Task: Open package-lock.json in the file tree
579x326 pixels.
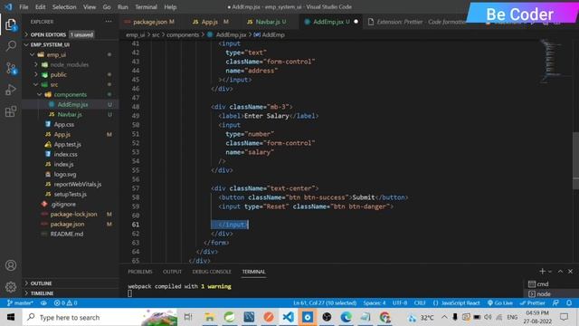Action: pos(73,214)
